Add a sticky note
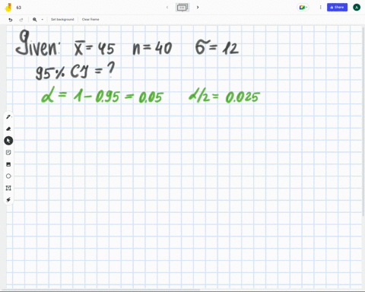The width and height of the screenshot is (365, 292). (8, 152)
